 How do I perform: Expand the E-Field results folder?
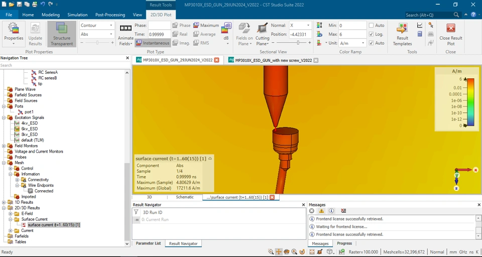tap(10, 214)
